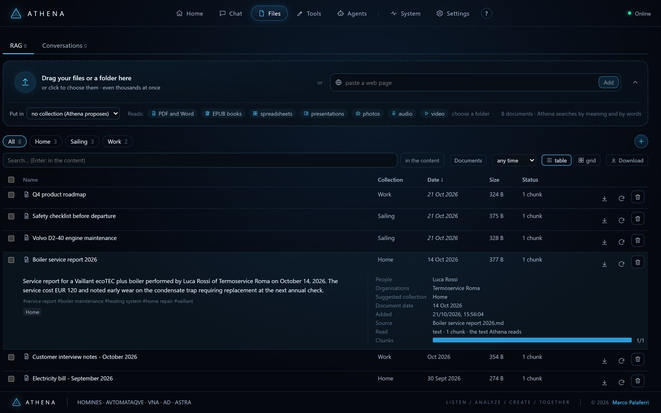Focus the document search field
The height and width of the screenshot is (413, 661).
click(200, 160)
